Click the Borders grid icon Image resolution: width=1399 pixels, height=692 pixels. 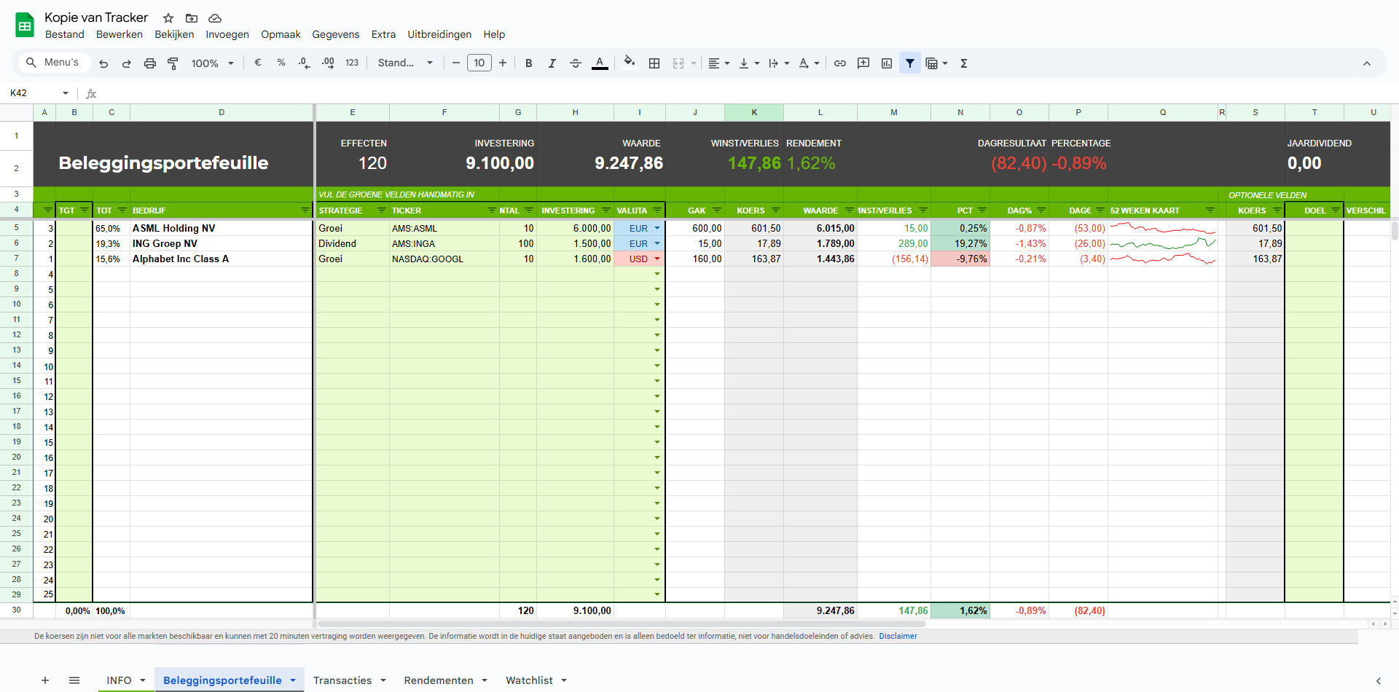pos(654,63)
